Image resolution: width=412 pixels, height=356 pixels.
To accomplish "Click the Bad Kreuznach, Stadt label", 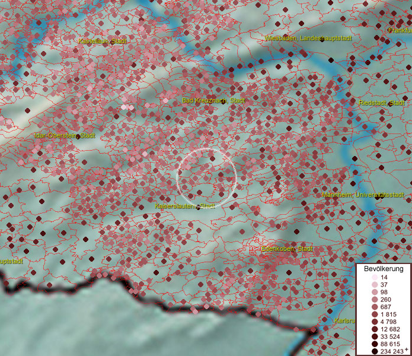I will [213, 100].
